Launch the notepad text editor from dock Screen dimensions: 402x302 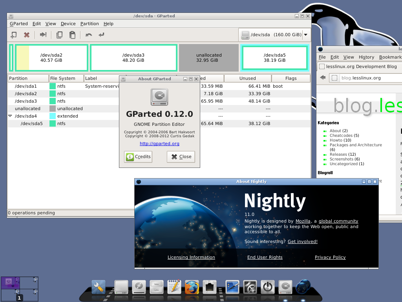coord(174,287)
